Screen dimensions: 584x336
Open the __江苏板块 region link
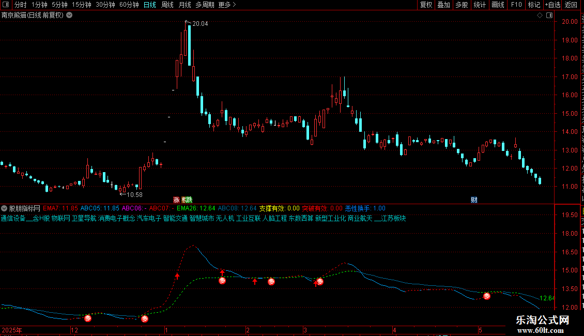390,218
